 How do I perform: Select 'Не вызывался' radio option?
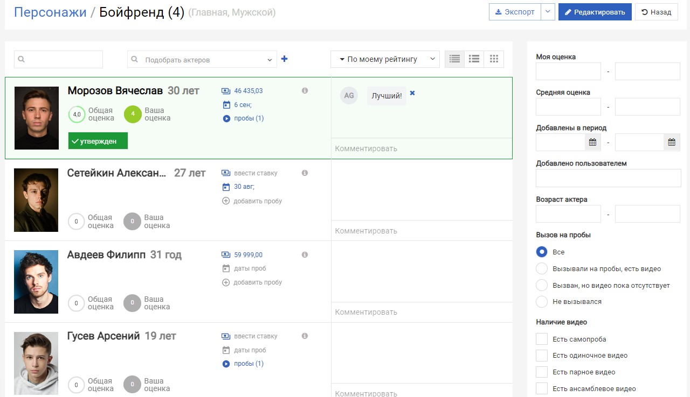pos(542,302)
